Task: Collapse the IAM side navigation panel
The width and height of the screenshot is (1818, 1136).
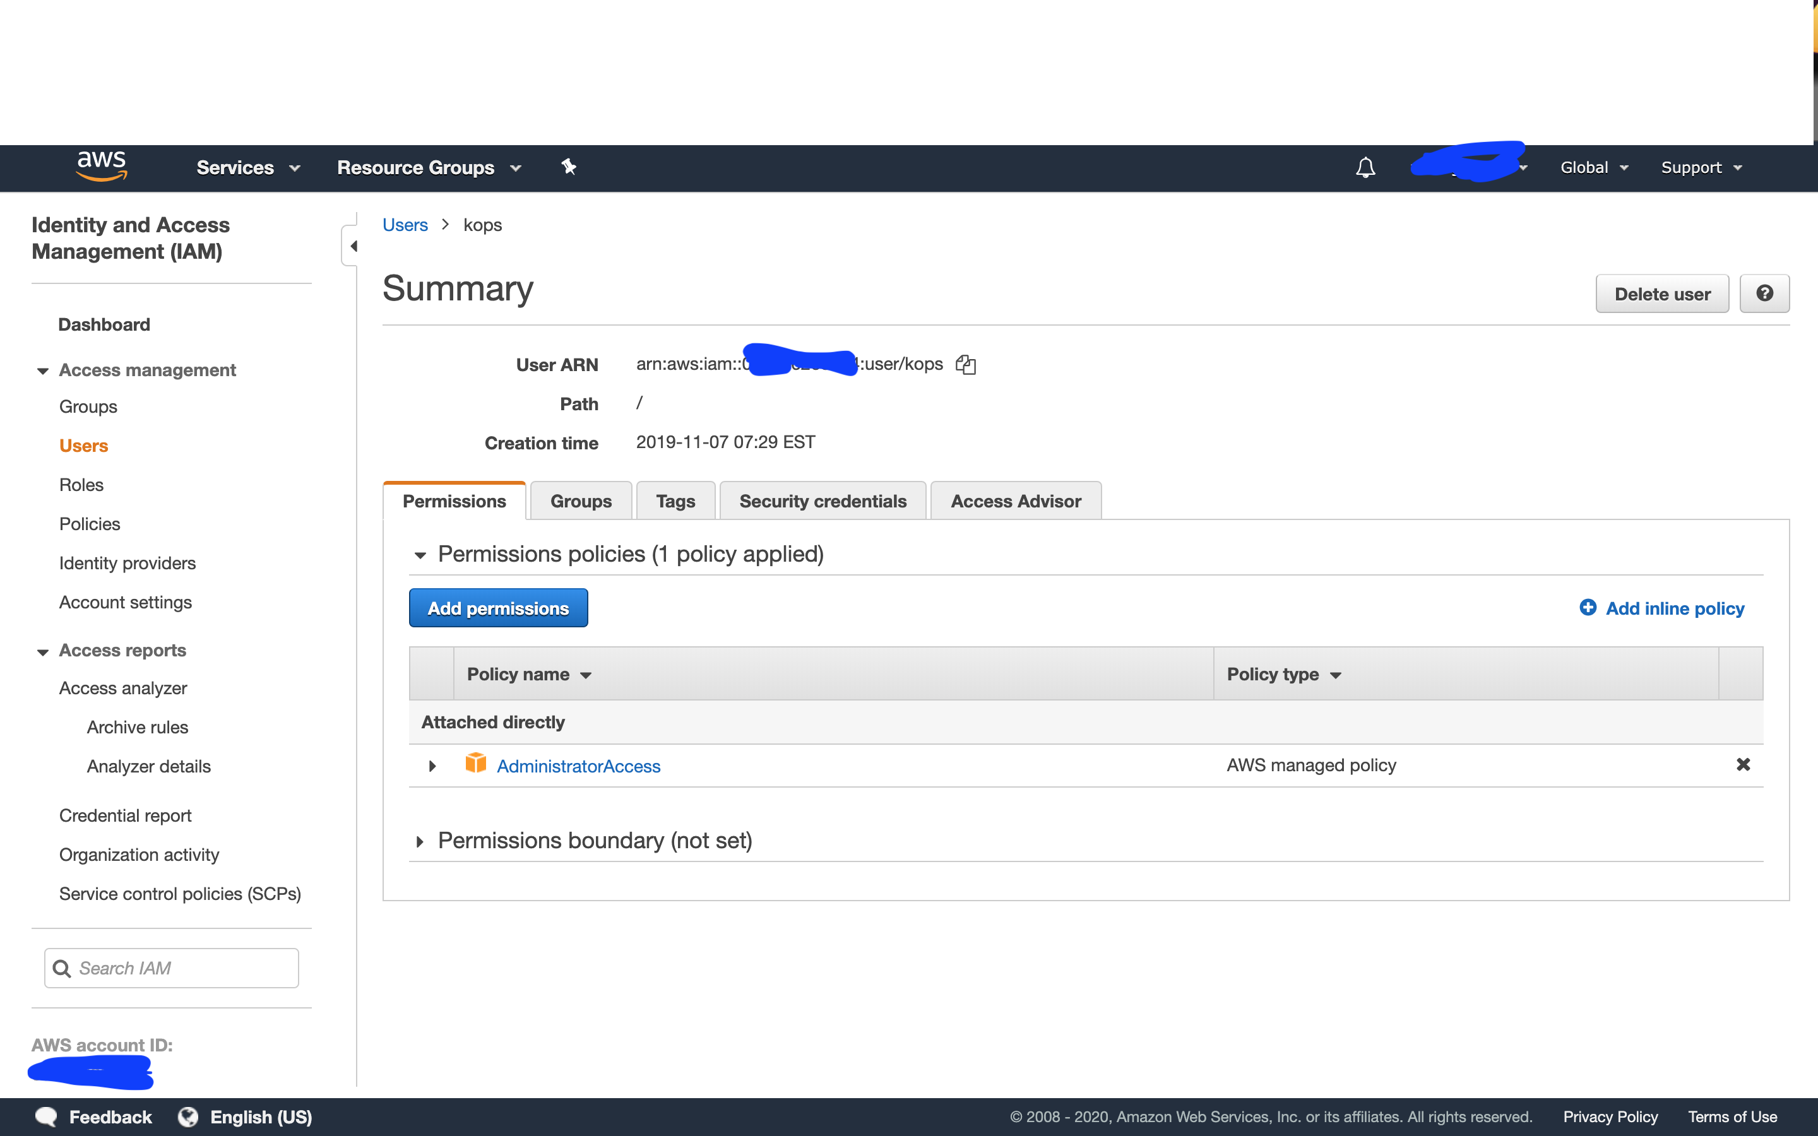Action: (352, 246)
